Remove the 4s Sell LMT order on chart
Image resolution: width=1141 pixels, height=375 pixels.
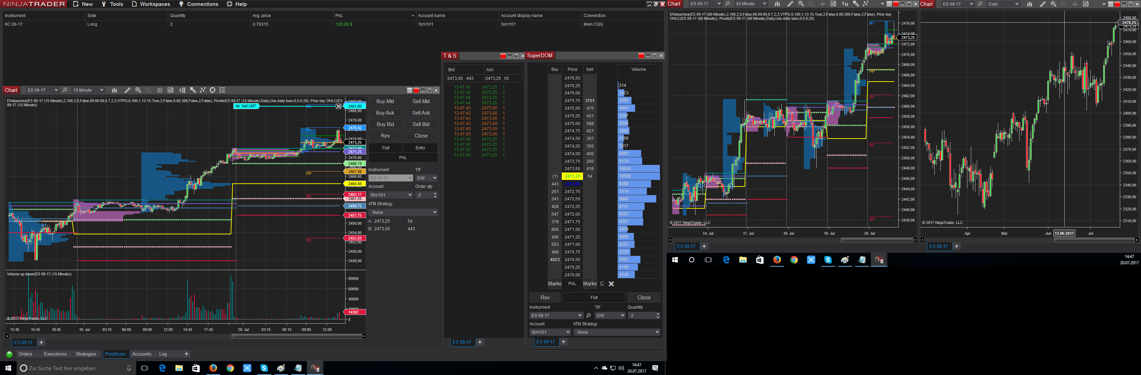339,106
